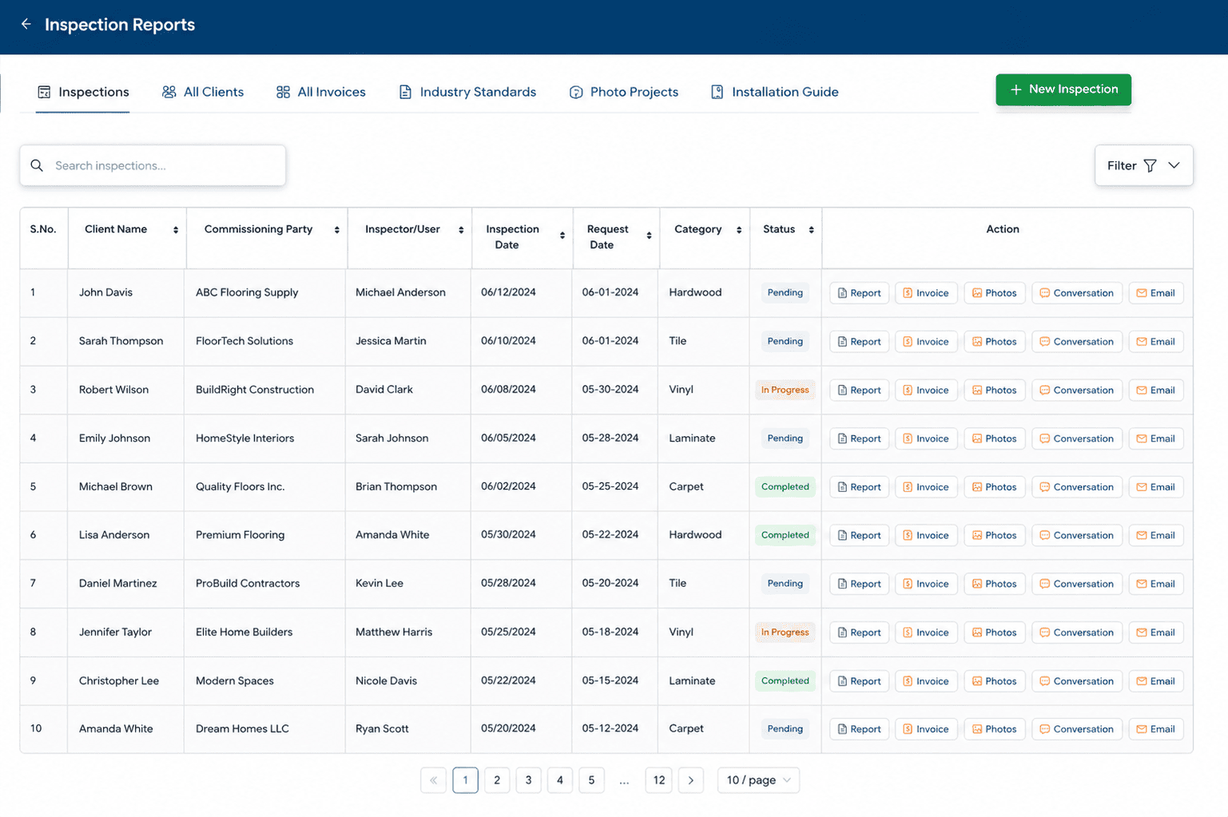Open Conversation for Lisa Anderson row
Screen dimensions: 1228x817
click(x=1077, y=536)
